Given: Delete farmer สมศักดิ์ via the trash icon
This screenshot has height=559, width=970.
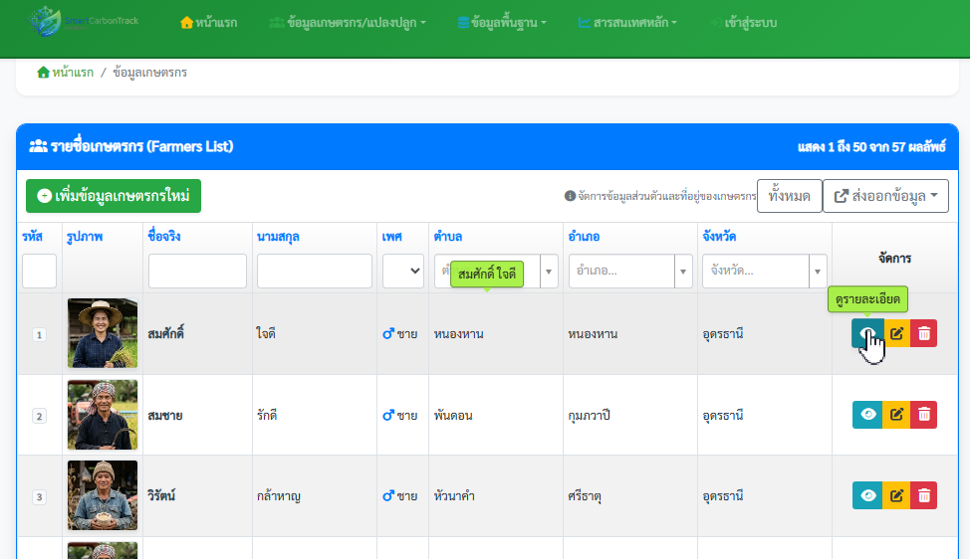Looking at the screenshot, I should click(x=923, y=333).
